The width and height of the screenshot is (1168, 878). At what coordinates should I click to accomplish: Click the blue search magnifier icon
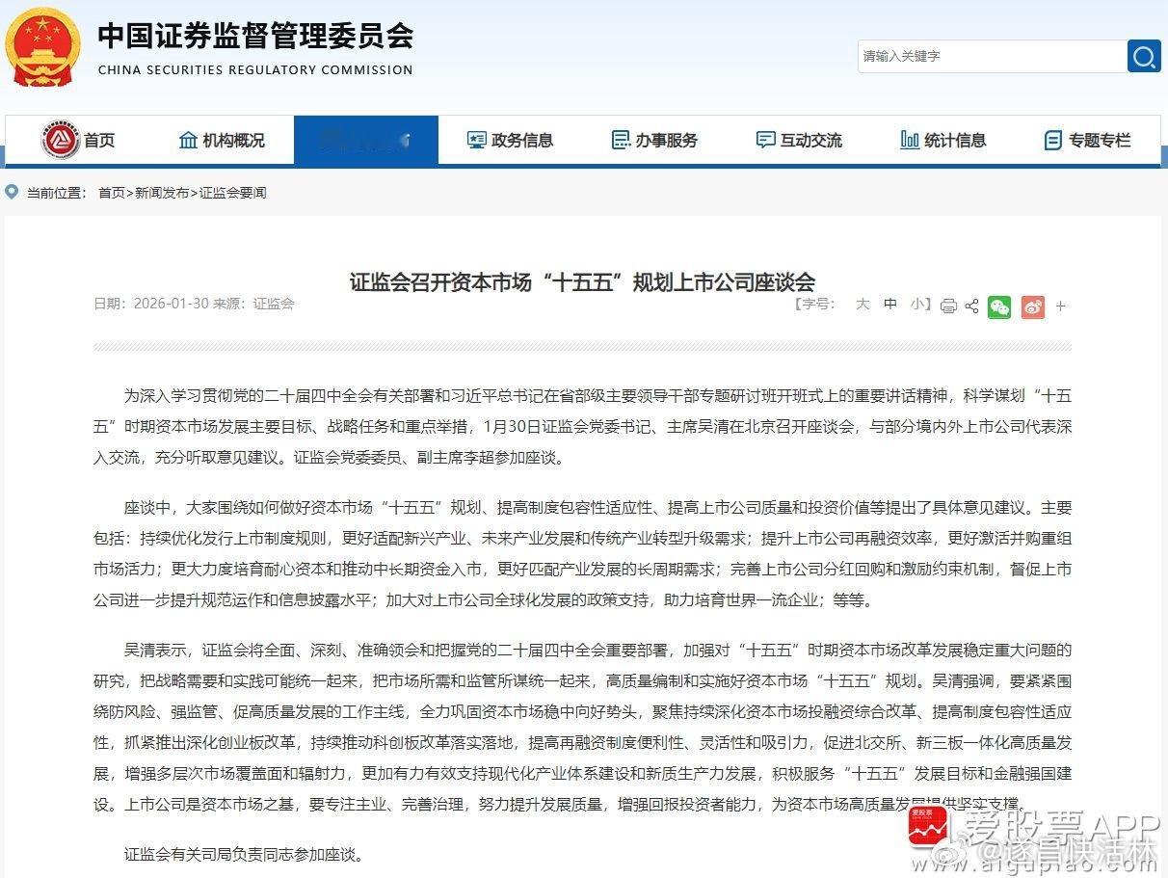pos(1144,57)
